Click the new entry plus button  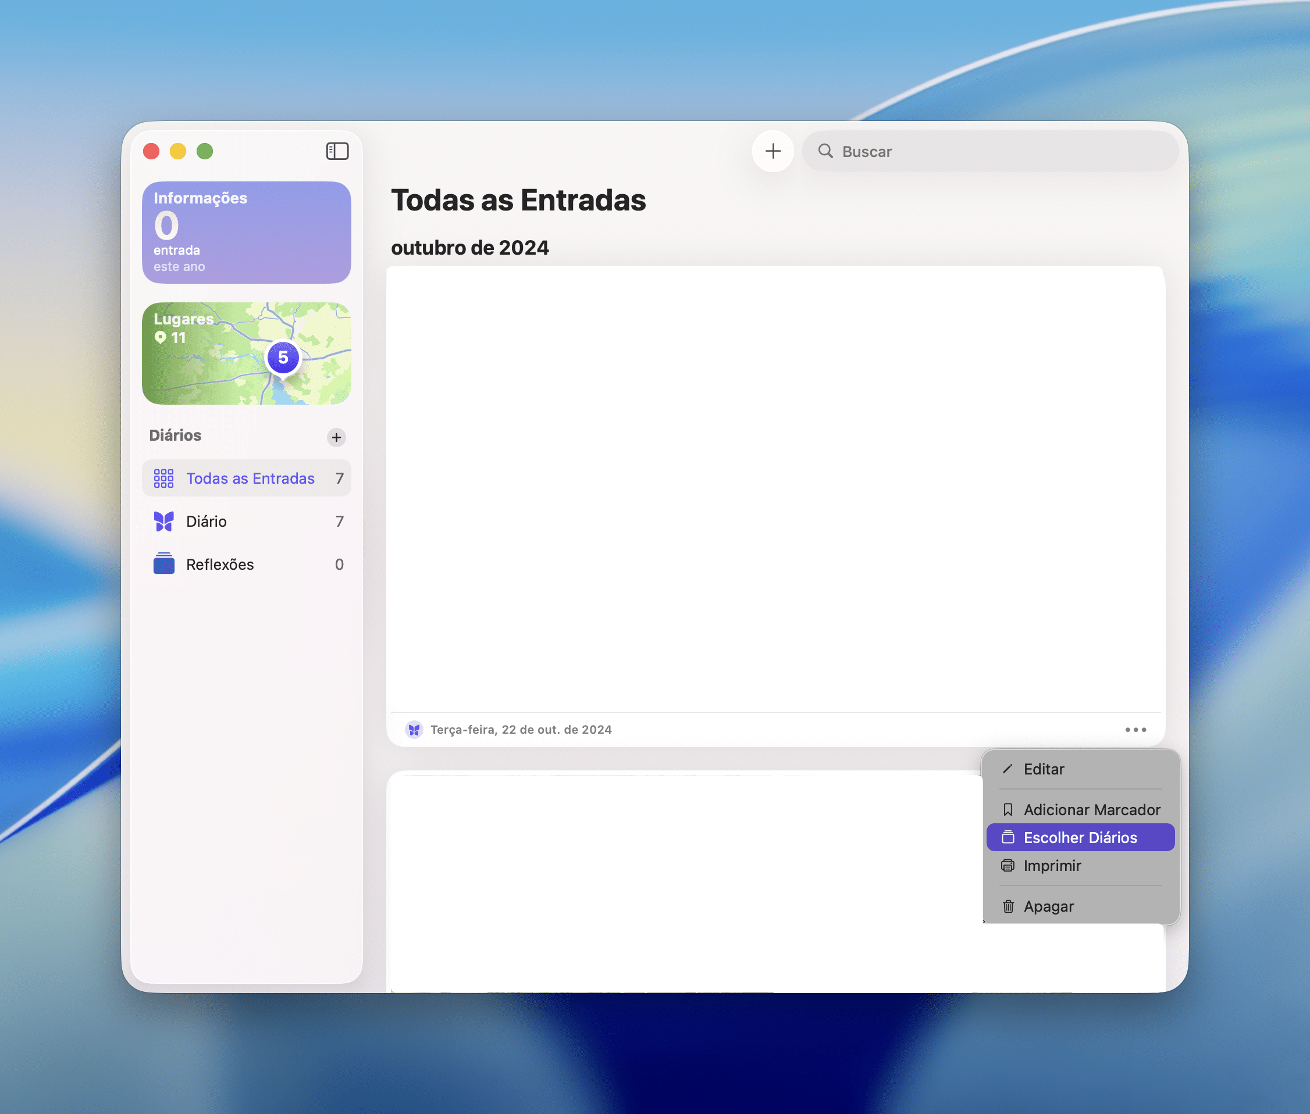[773, 151]
